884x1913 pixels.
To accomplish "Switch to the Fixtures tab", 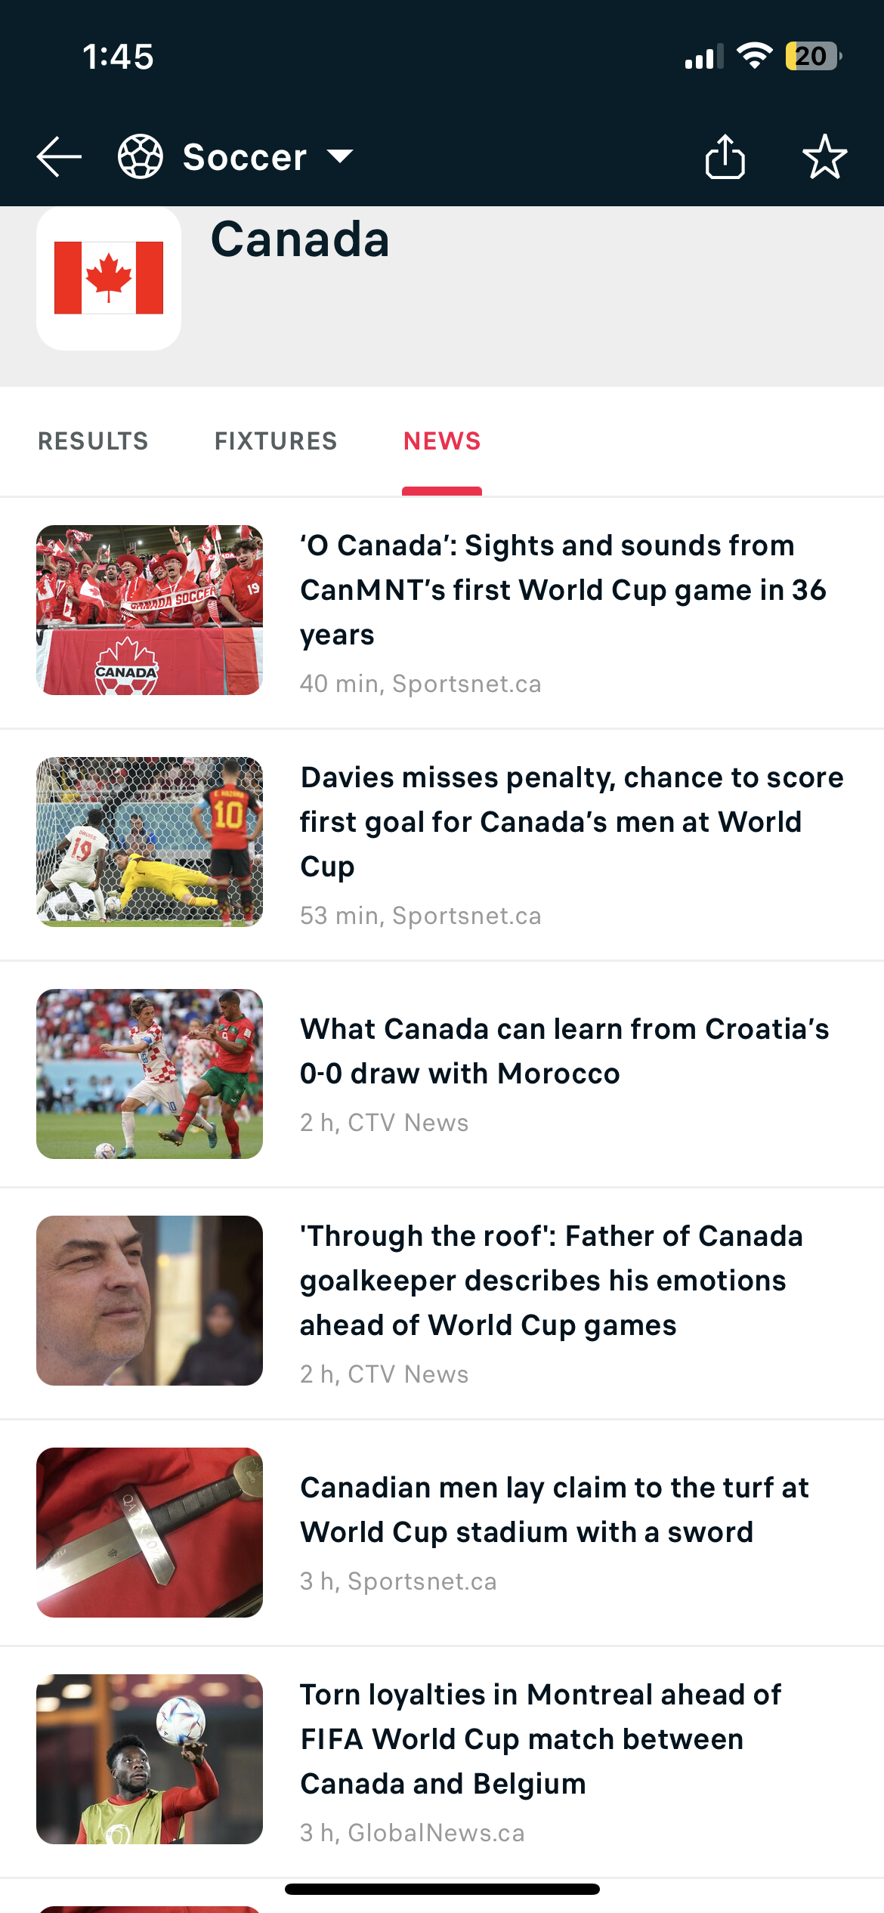I will (x=276, y=441).
